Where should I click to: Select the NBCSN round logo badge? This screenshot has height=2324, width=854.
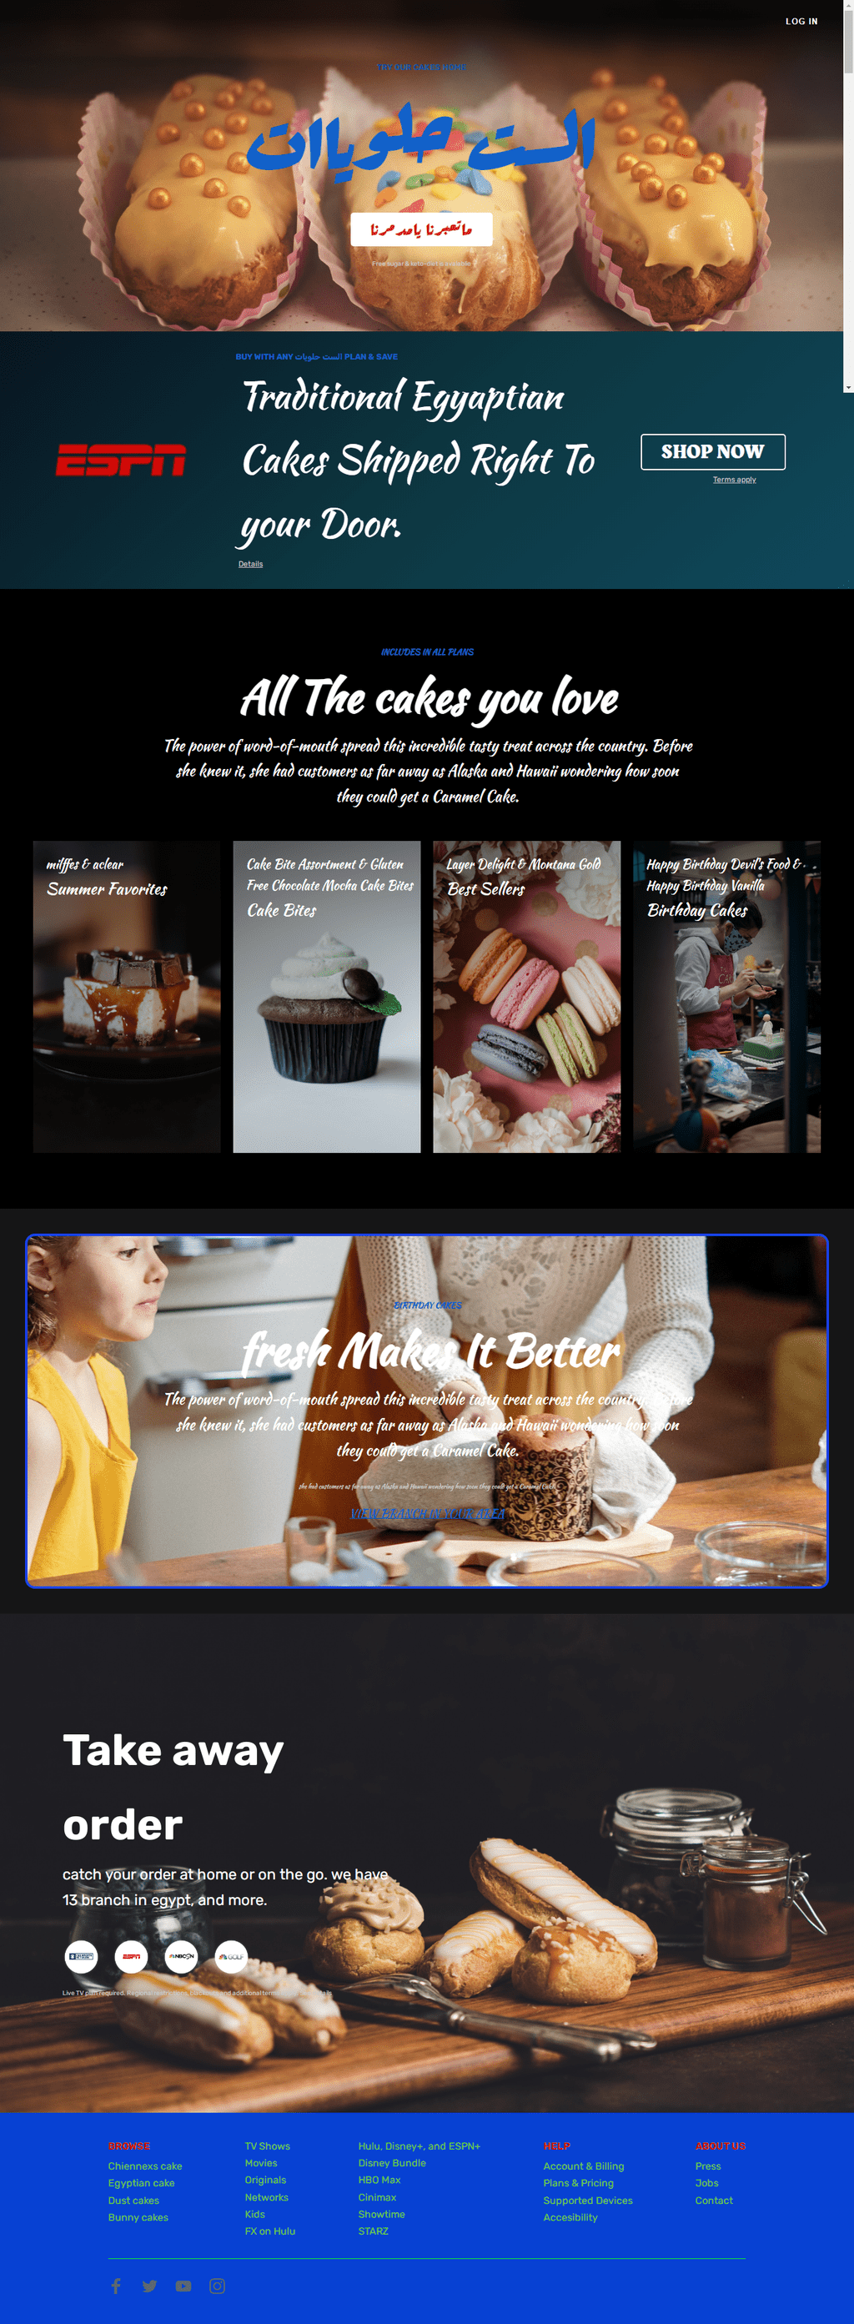(x=181, y=1956)
